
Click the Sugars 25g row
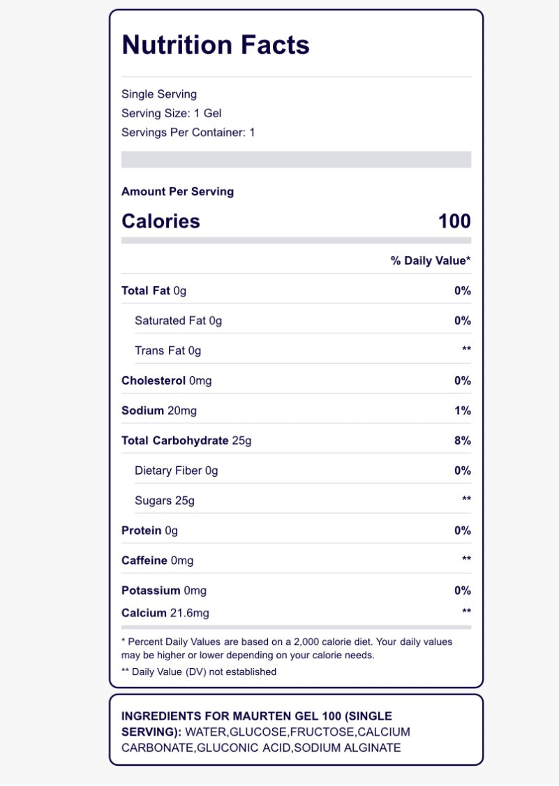coord(303,500)
